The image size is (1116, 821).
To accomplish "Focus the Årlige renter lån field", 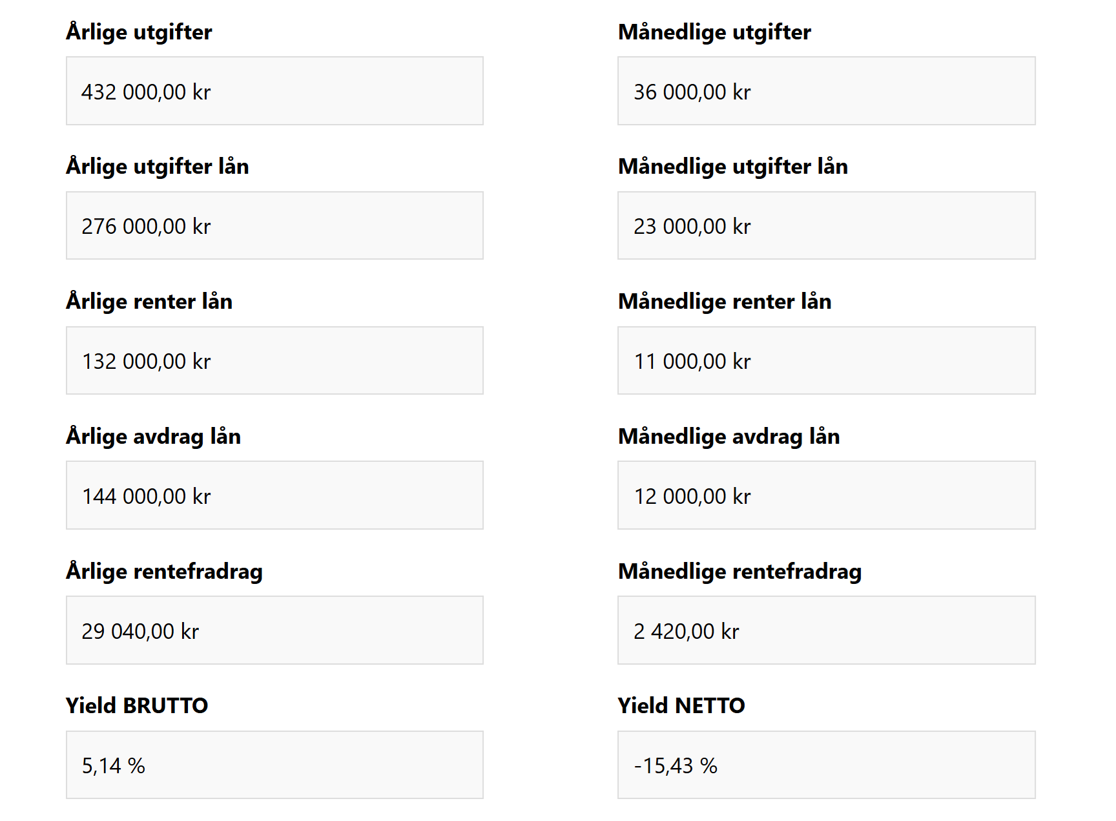I will pyautogui.click(x=274, y=360).
